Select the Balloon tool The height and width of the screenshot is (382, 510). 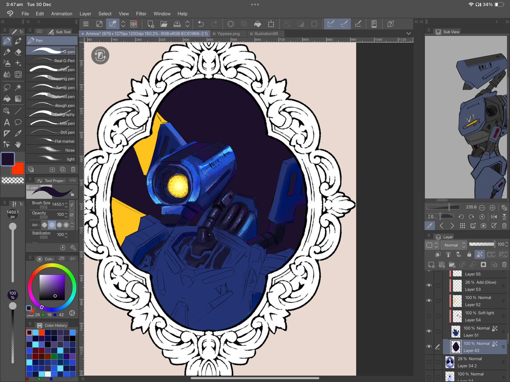pyautogui.click(x=18, y=122)
